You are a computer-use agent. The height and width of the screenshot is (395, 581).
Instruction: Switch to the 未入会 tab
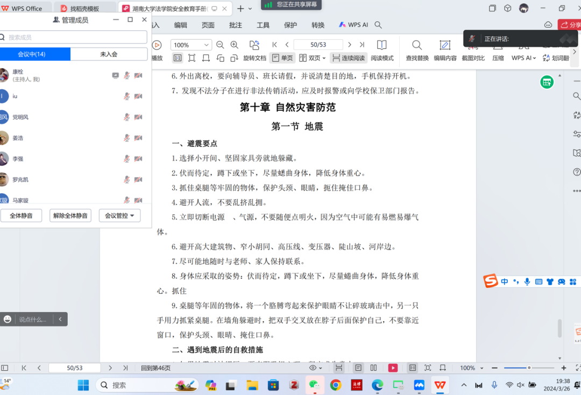[x=109, y=54]
